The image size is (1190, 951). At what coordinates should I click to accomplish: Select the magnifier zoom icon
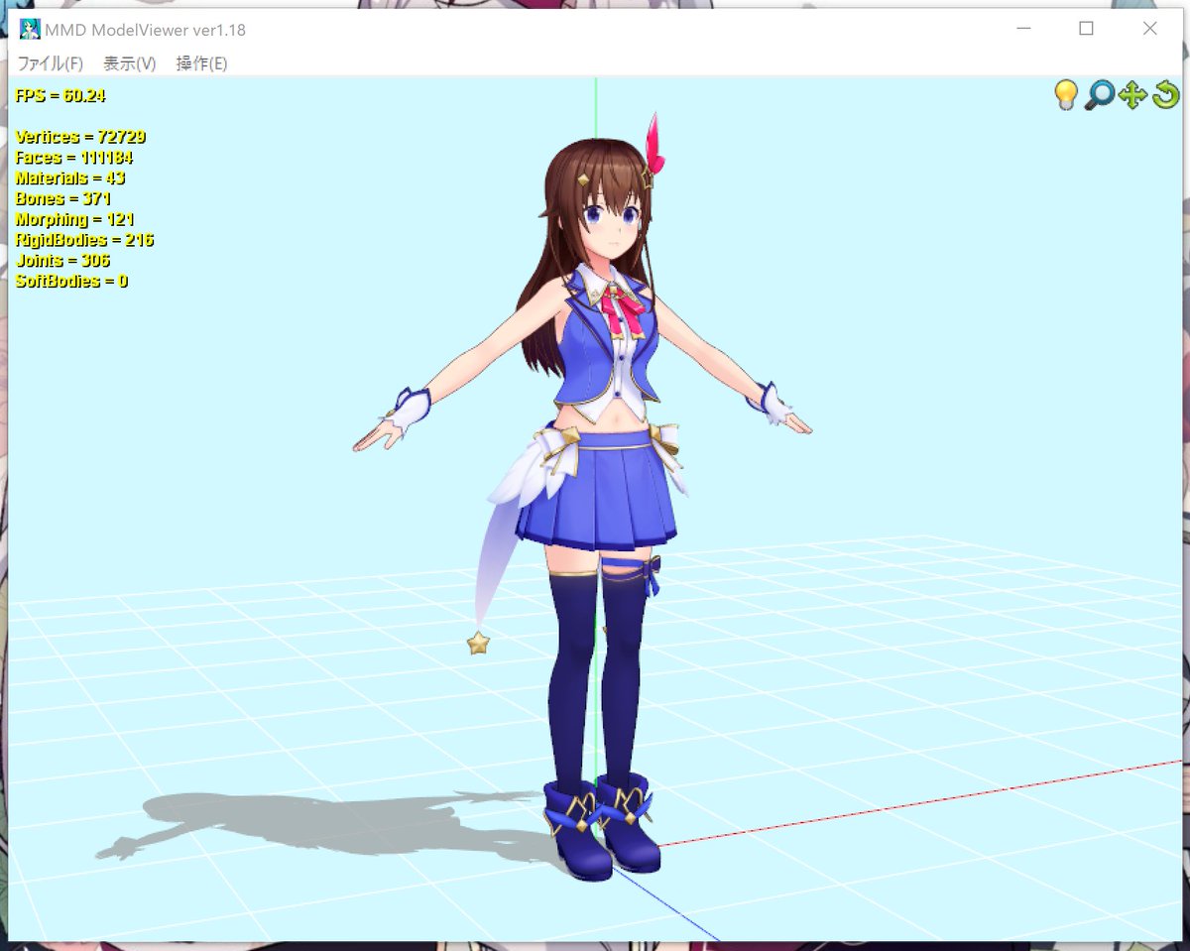click(x=1099, y=95)
